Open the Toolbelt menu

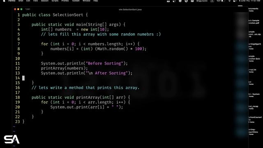[76, 1]
